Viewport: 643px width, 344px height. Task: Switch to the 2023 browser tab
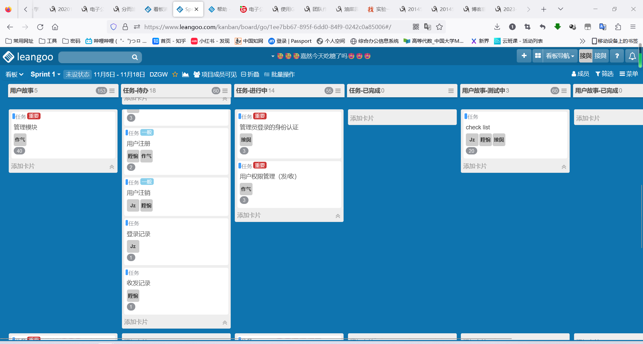(506, 9)
